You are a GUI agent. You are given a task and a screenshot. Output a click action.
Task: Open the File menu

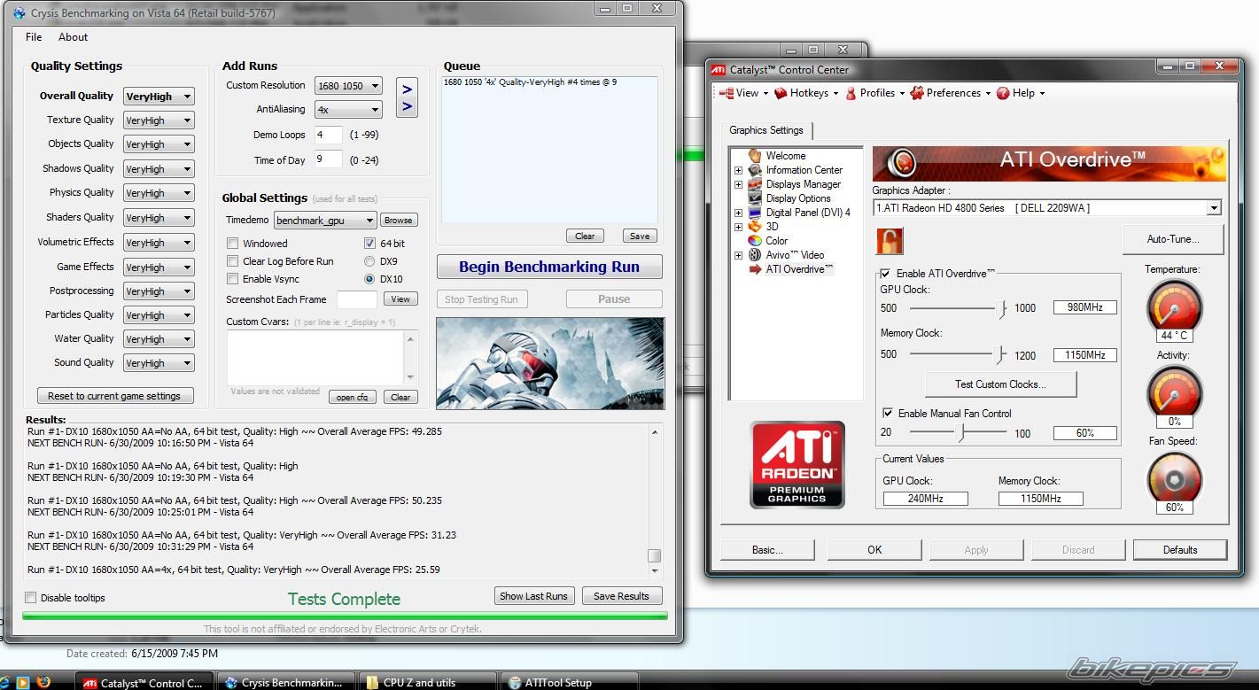34,37
